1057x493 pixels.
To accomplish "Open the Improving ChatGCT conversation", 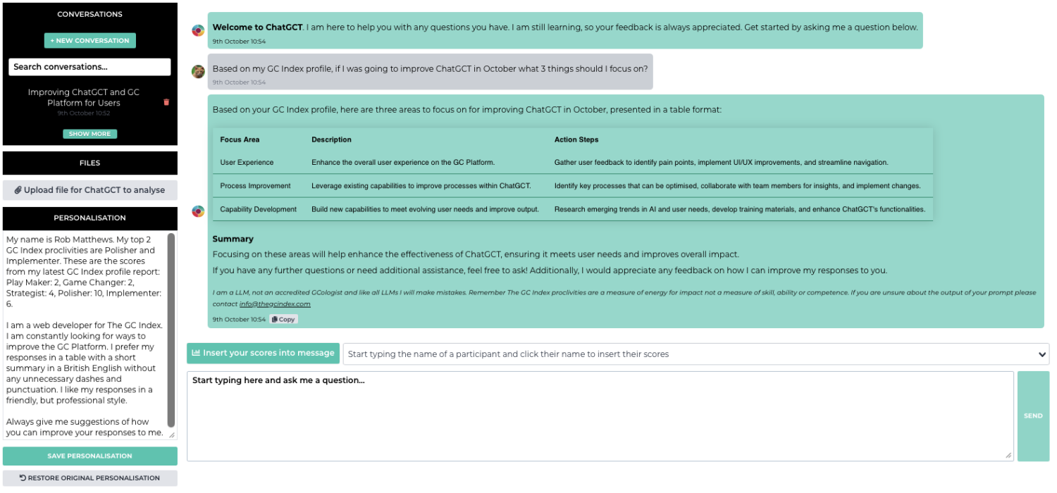I will pyautogui.click(x=84, y=97).
